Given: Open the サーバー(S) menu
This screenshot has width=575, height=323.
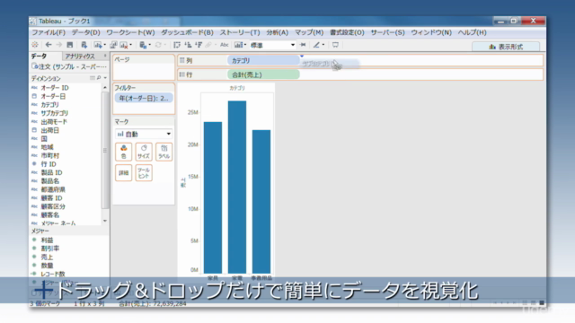Looking at the screenshot, I should coord(387,32).
